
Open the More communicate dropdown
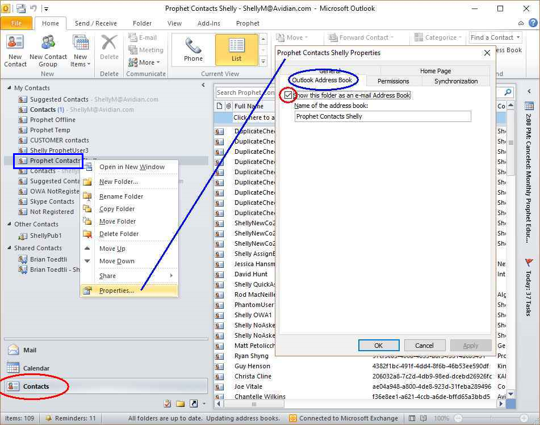[x=144, y=62]
